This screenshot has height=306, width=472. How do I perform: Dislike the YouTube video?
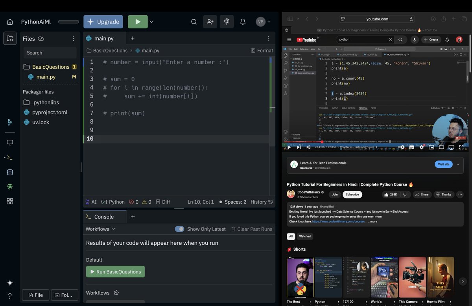405,195
